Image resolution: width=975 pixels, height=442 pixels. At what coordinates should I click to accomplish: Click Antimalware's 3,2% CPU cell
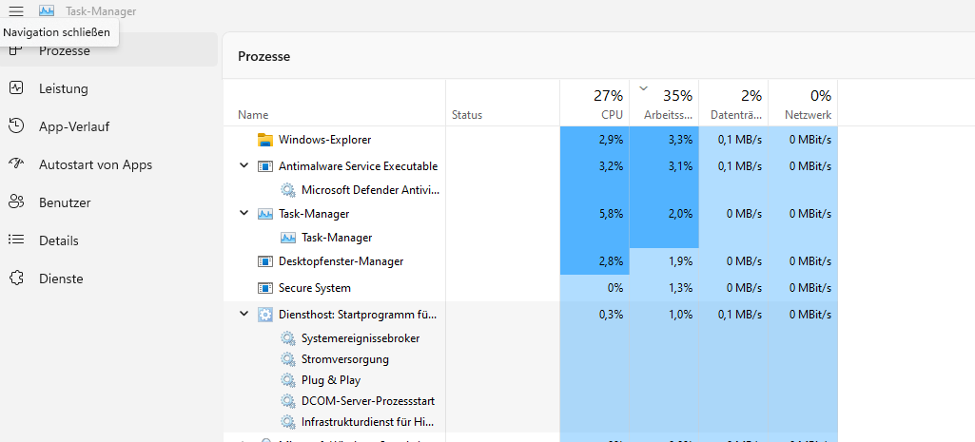pos(595,166)
